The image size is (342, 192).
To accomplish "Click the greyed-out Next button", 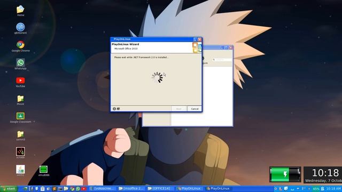I will 178,109.
